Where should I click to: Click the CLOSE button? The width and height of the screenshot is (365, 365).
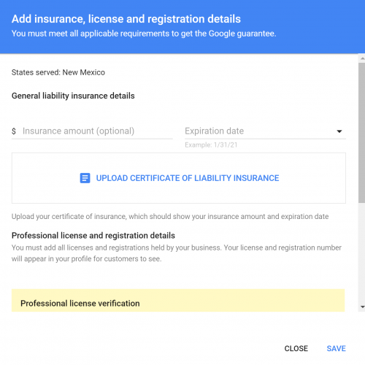click(x=296, y=348)
